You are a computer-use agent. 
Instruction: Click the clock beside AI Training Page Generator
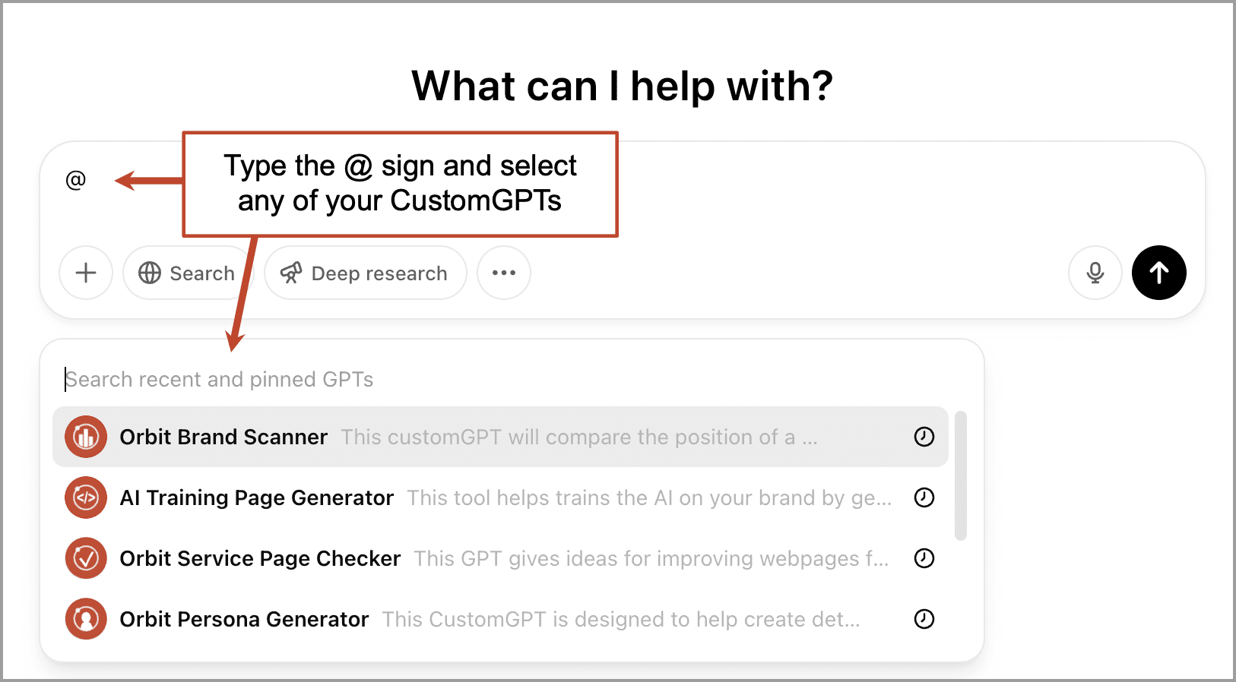924,498
